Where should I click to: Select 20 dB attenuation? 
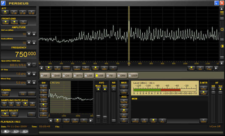click(x=23, y=12)
